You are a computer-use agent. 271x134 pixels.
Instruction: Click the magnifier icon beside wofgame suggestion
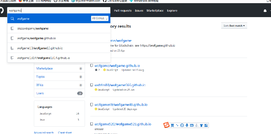coord(12,19)
